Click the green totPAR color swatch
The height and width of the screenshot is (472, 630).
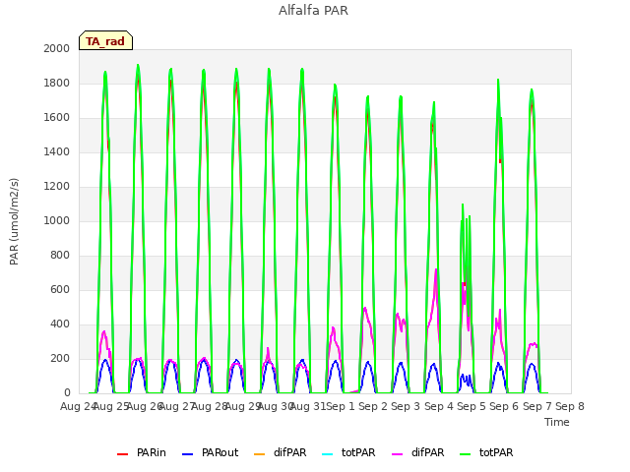[466, 454]
